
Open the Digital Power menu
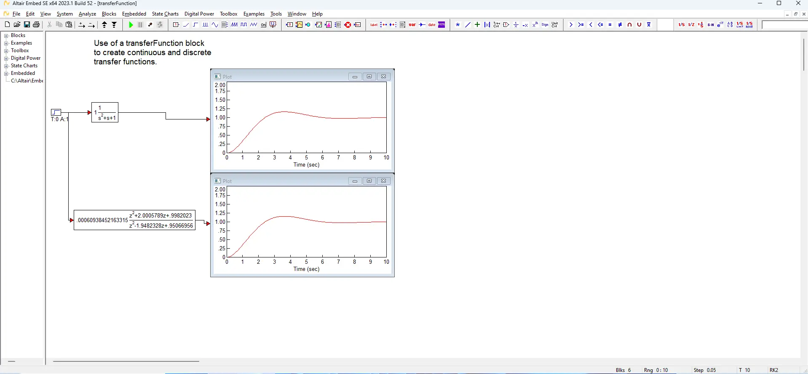[199, 14]
